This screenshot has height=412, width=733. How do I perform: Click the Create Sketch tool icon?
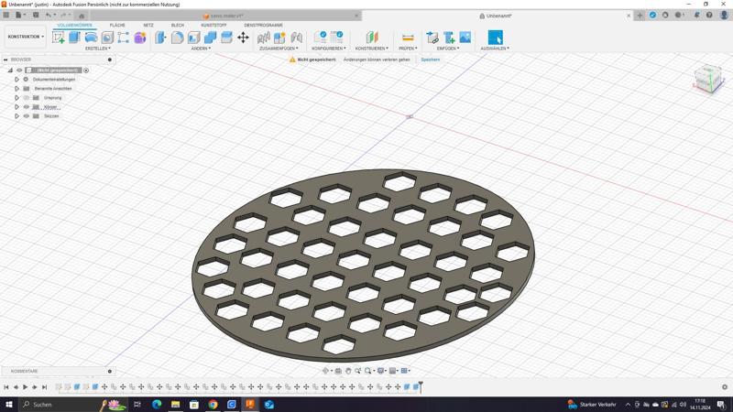tap(59, 38)
